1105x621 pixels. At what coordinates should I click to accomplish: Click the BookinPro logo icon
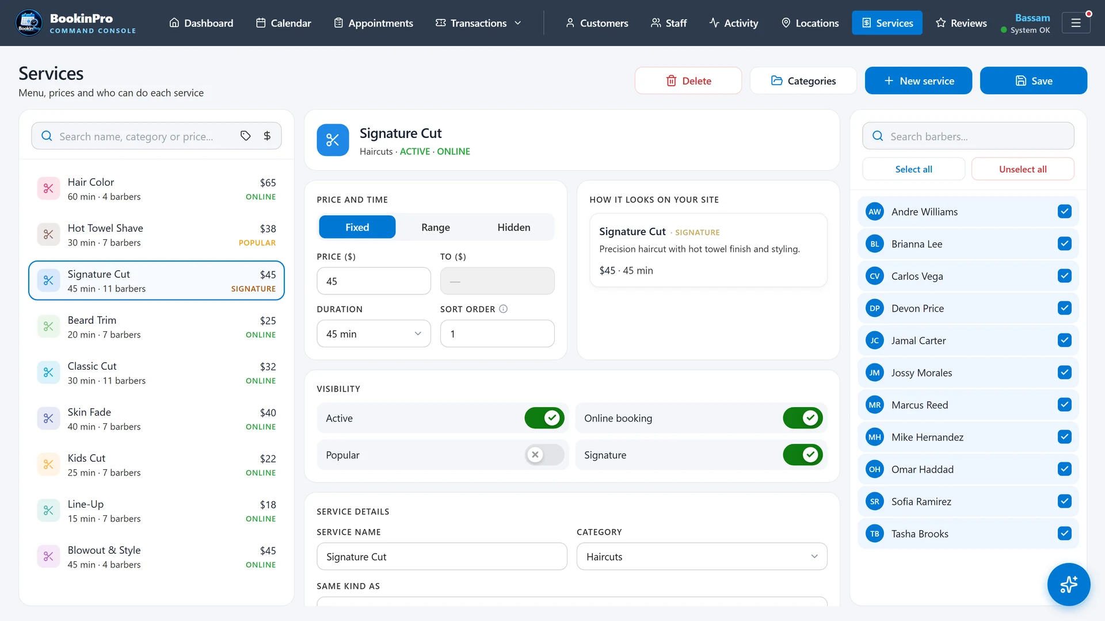29,23
